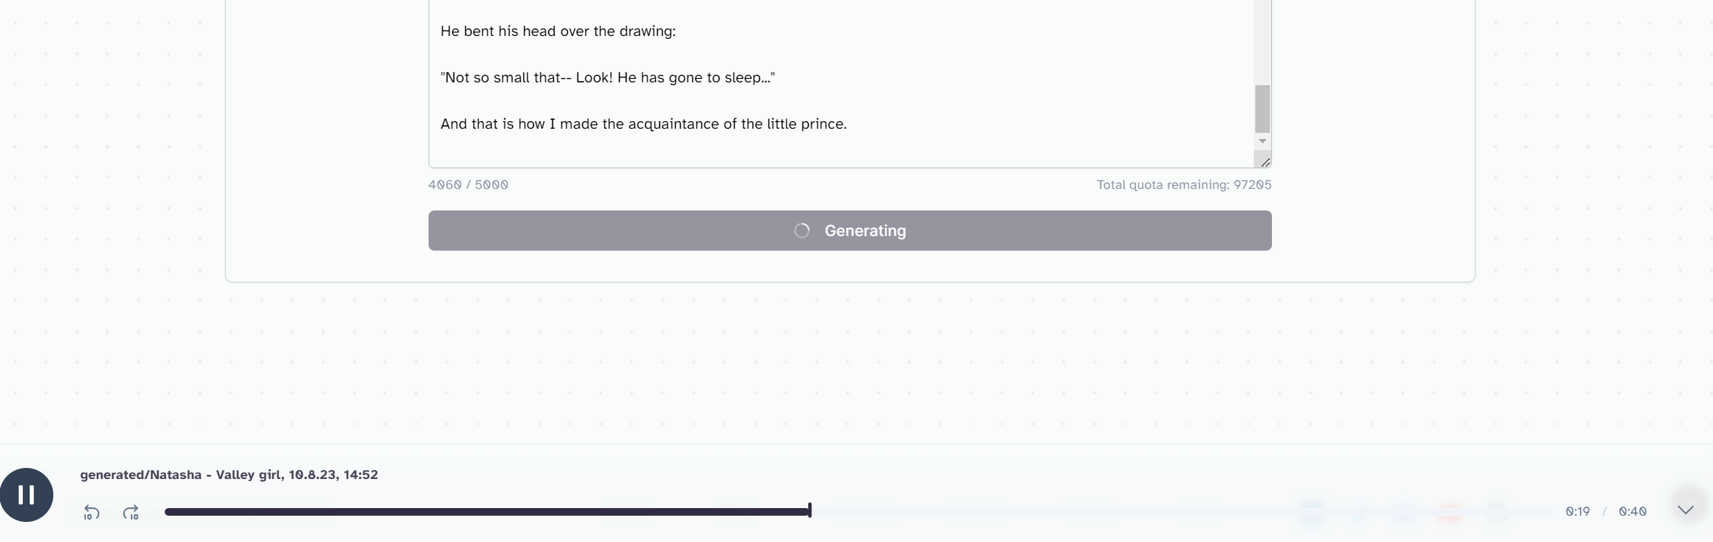Screen dimensions: 1713x542
Task: Click the elapsed time 0:19
Action: [x=1578, y=512]
